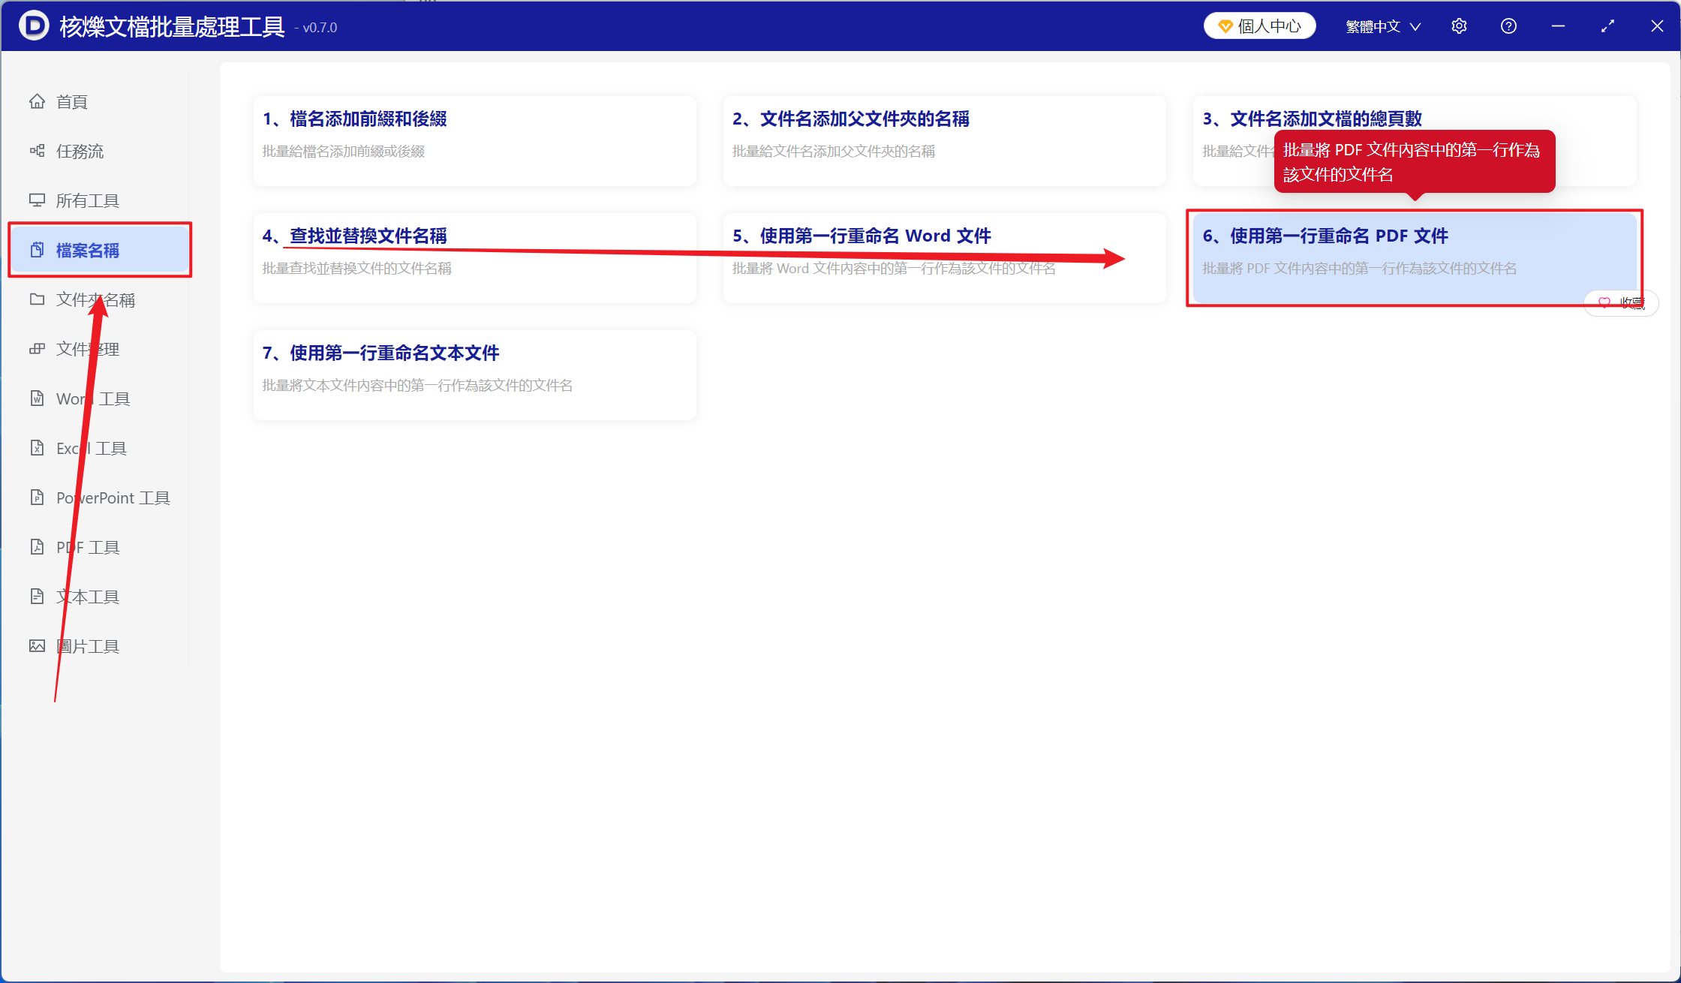Click the Excel document icon in sidebar
The width and height of the screenshot is (1681, 983).
(37, 448)
